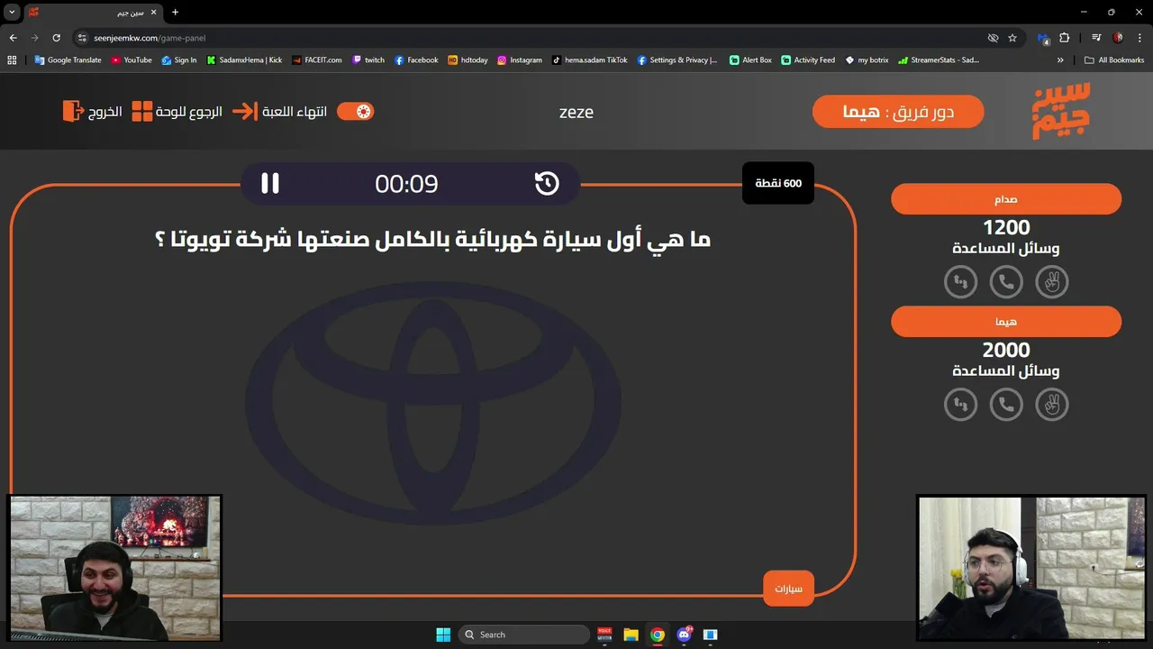Viewport: 1153px width, 649px height.
Task: Open the Chrome profile avatar
Action: (1118, 38)
